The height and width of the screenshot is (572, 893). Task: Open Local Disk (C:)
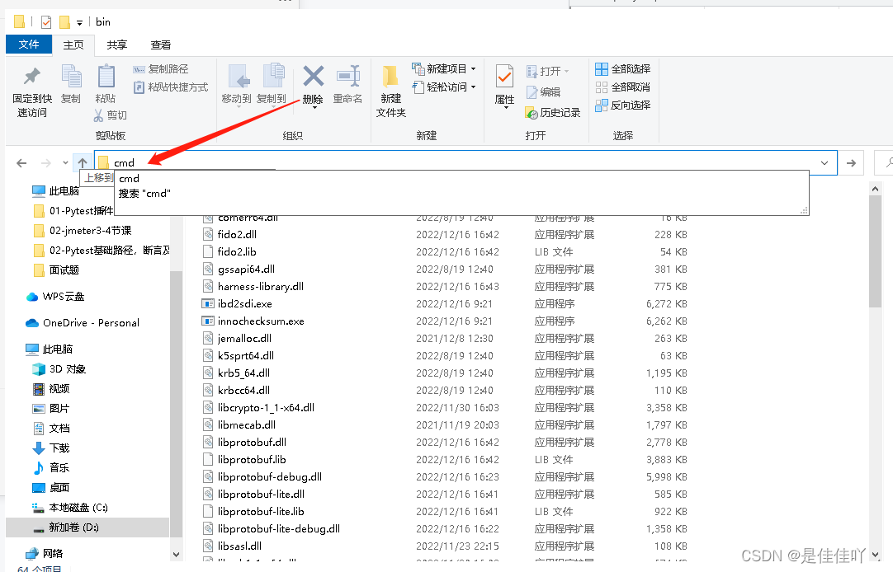click(x=70, y=507)
